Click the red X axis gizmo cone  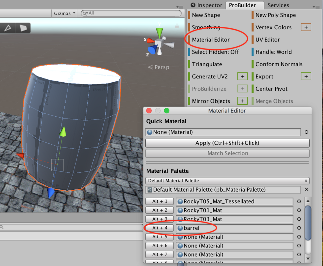click(x=150, y=41)
